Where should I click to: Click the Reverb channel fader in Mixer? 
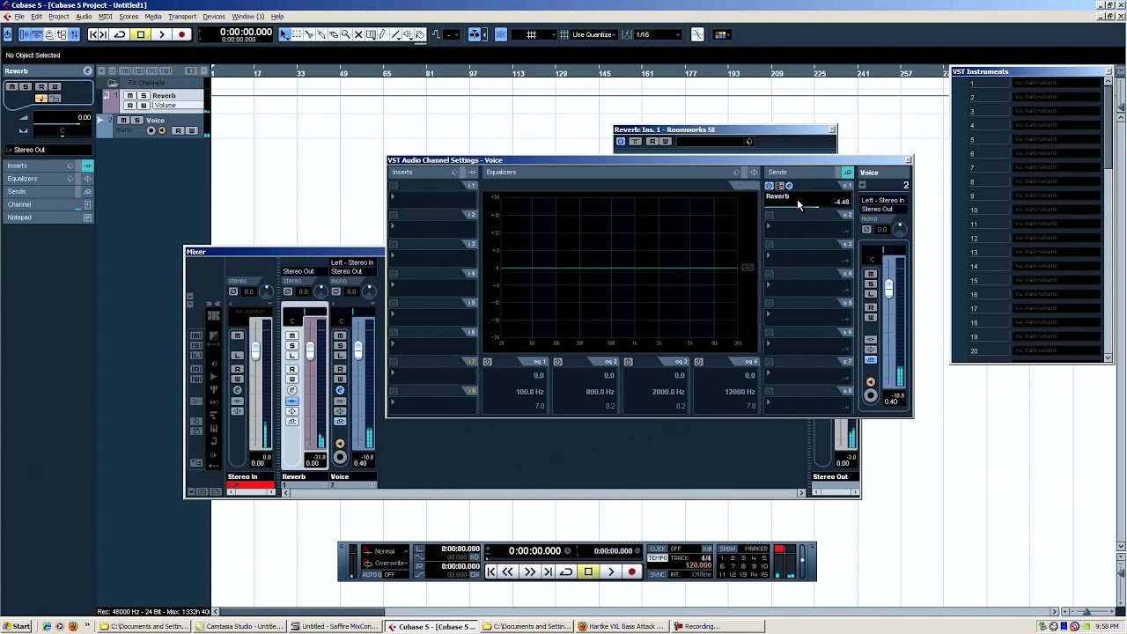coord(310,350)
